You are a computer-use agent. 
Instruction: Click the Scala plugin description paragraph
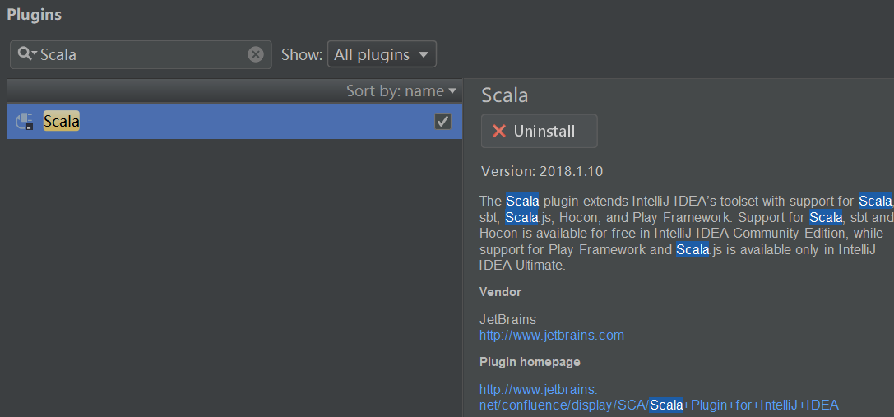pos(683,234)
